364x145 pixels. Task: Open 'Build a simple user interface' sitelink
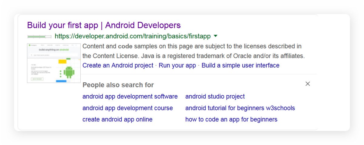(240, 65)
